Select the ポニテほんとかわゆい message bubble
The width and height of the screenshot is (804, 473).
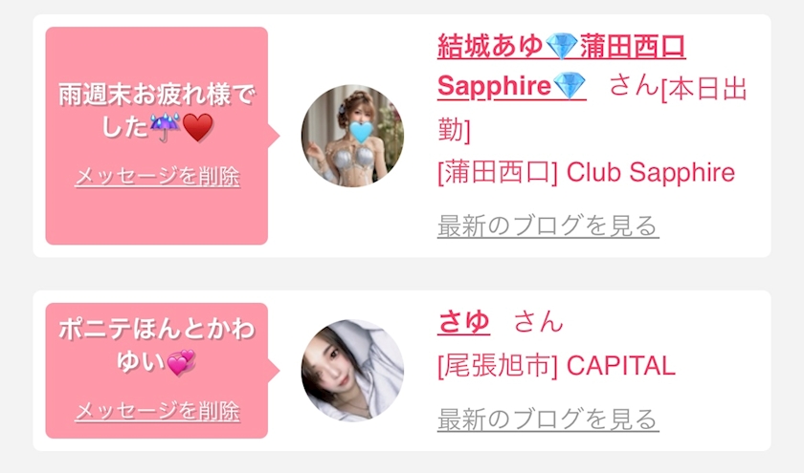tap(157, 371)
